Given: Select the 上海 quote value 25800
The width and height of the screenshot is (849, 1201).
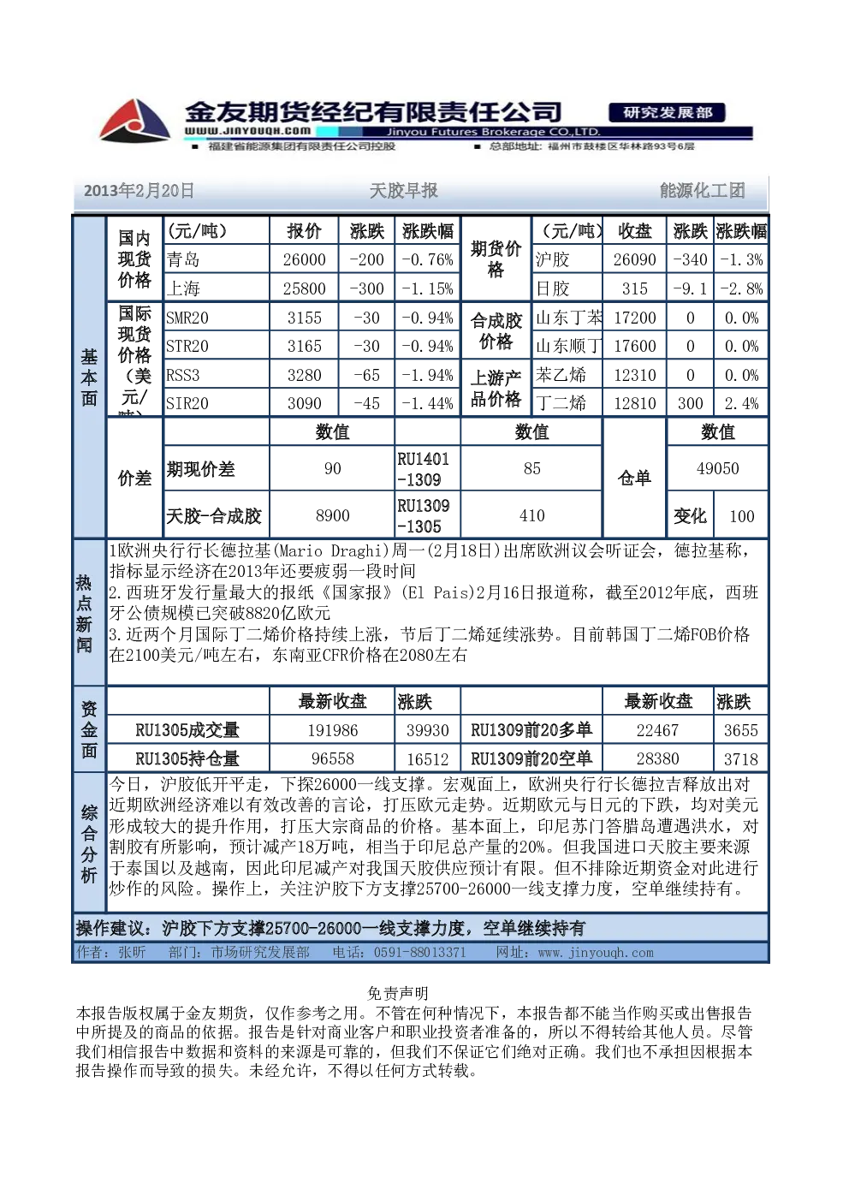Looking at the screenshot, I should [x=304, y=288].
